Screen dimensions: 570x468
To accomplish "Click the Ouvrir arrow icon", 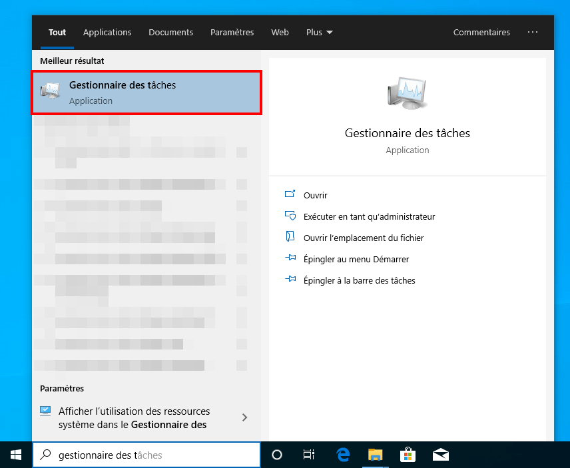I will click(290, 194).
